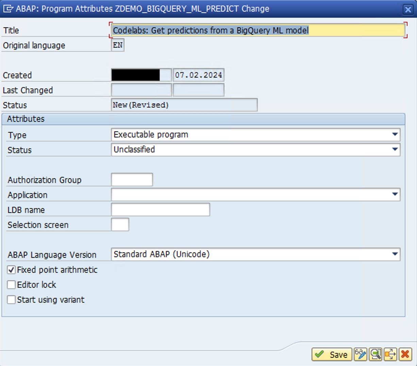417x366 pixels.
Task: Tick the Start using variant checkbox
Action: [12, 300]
